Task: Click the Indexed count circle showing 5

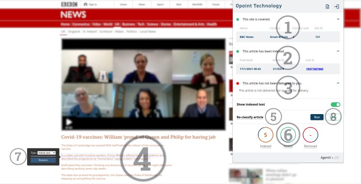Action: point(265,135)
